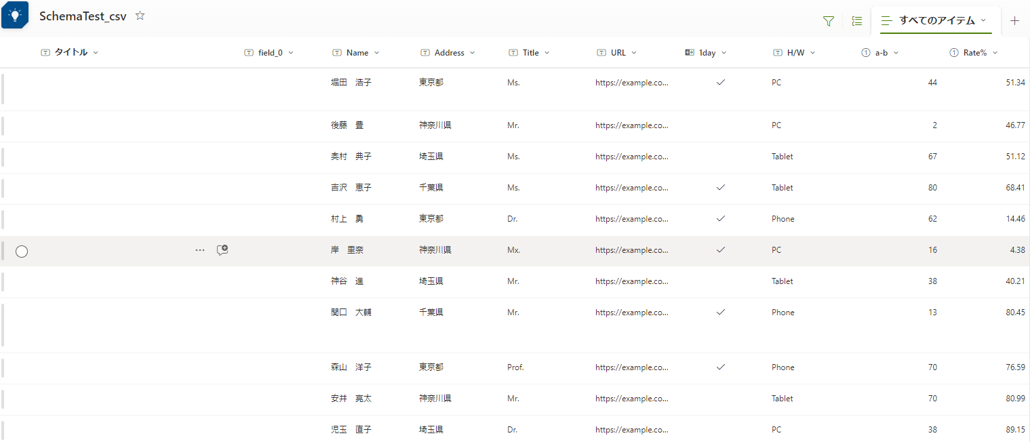Open the 1day column header menu

tap(706, 52)
